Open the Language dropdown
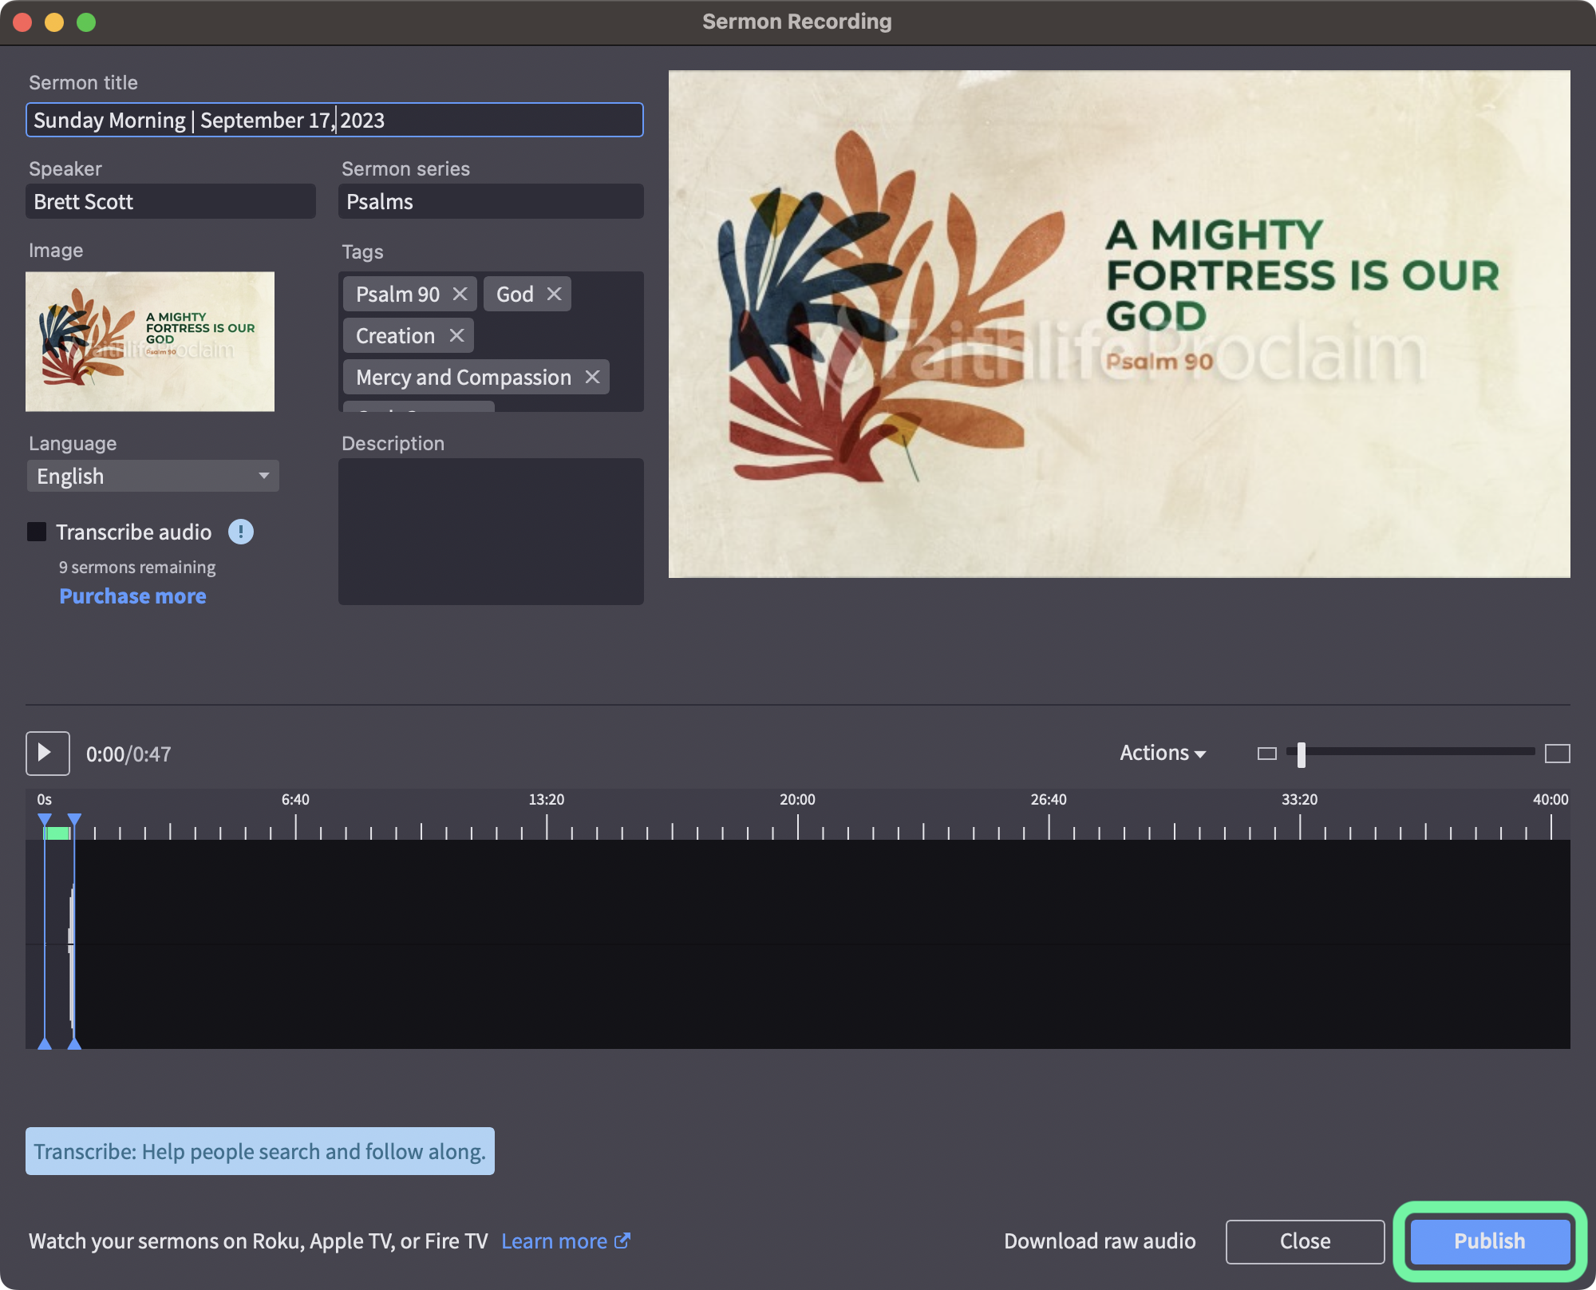This screenshot has width=1596, height=1290. (x=152, y=476)
